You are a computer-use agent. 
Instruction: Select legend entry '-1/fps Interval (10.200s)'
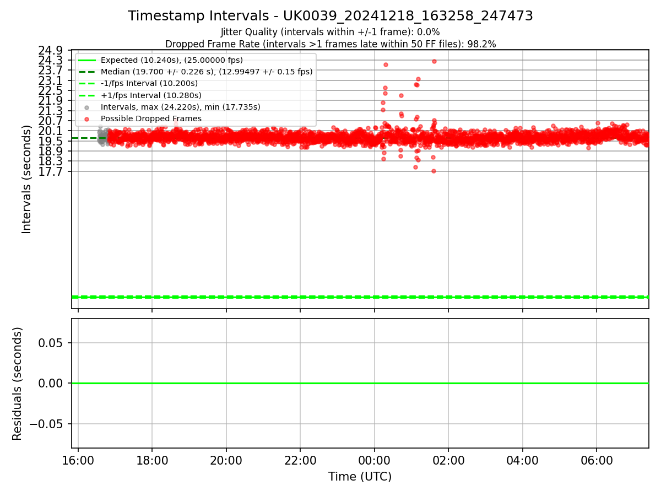click(149, 83)
